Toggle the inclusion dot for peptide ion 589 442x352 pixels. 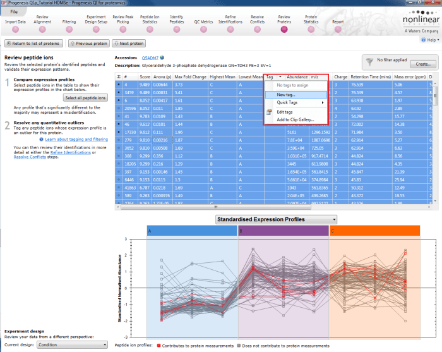(119, 195)
